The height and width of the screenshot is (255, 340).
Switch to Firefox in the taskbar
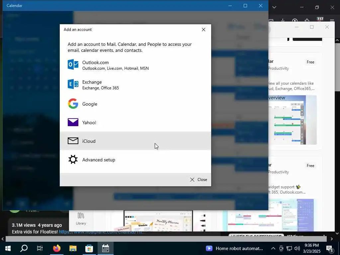57,248
